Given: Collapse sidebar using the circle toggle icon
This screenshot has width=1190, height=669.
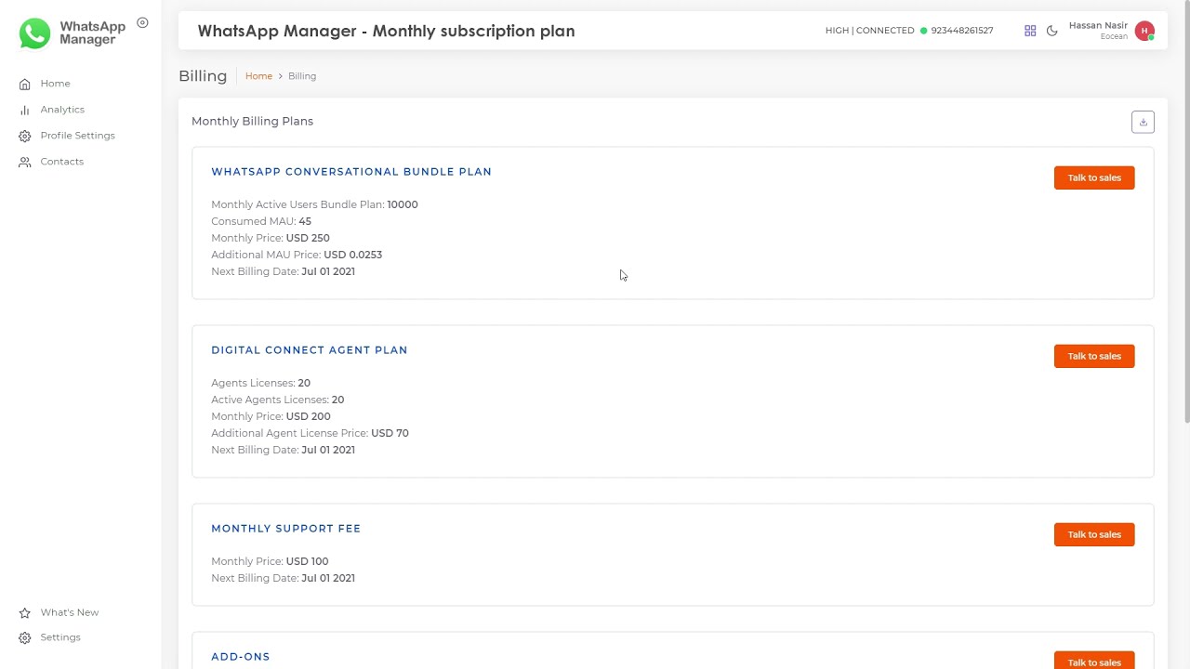Looking at the screenshot, I should [x=142, y=22].
